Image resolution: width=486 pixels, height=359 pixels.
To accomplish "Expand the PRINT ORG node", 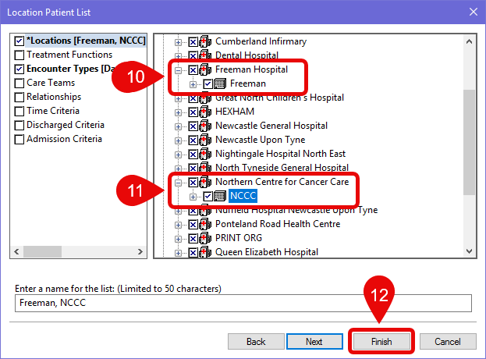I will tap(178, 239).
